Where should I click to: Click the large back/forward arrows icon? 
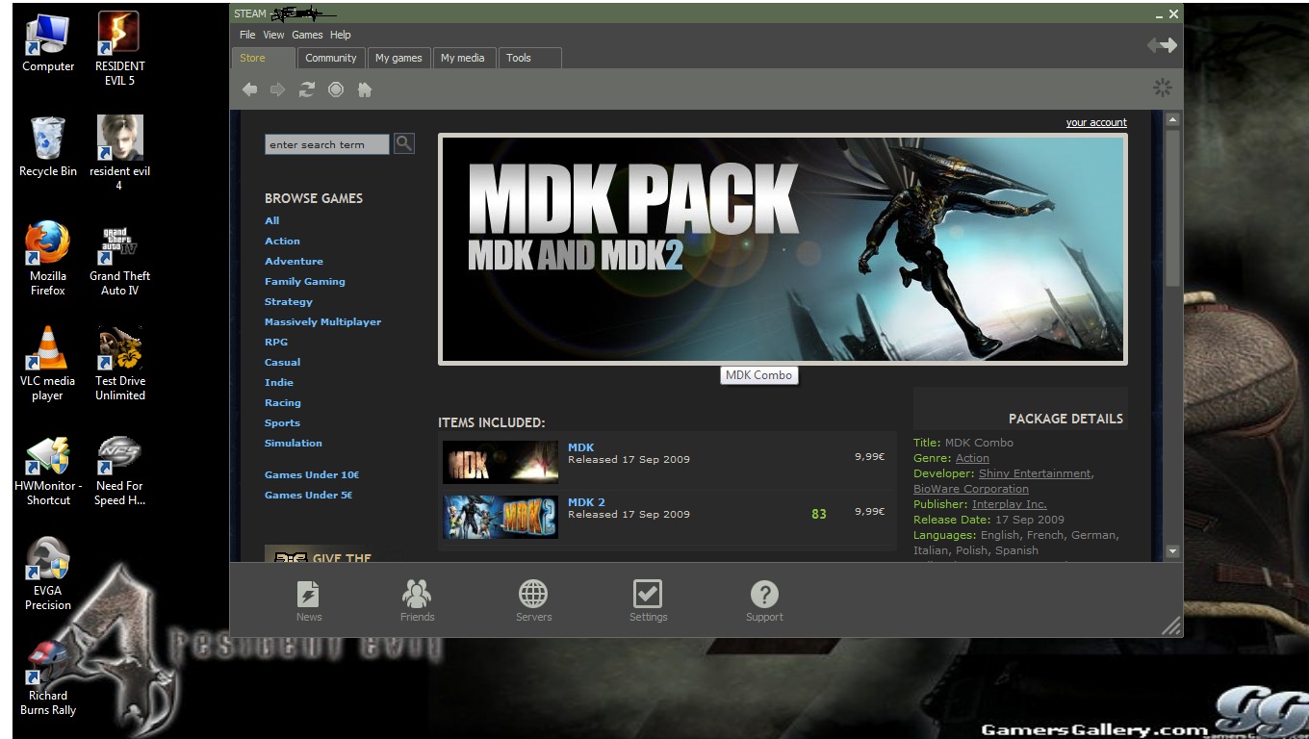(1162, 45)
